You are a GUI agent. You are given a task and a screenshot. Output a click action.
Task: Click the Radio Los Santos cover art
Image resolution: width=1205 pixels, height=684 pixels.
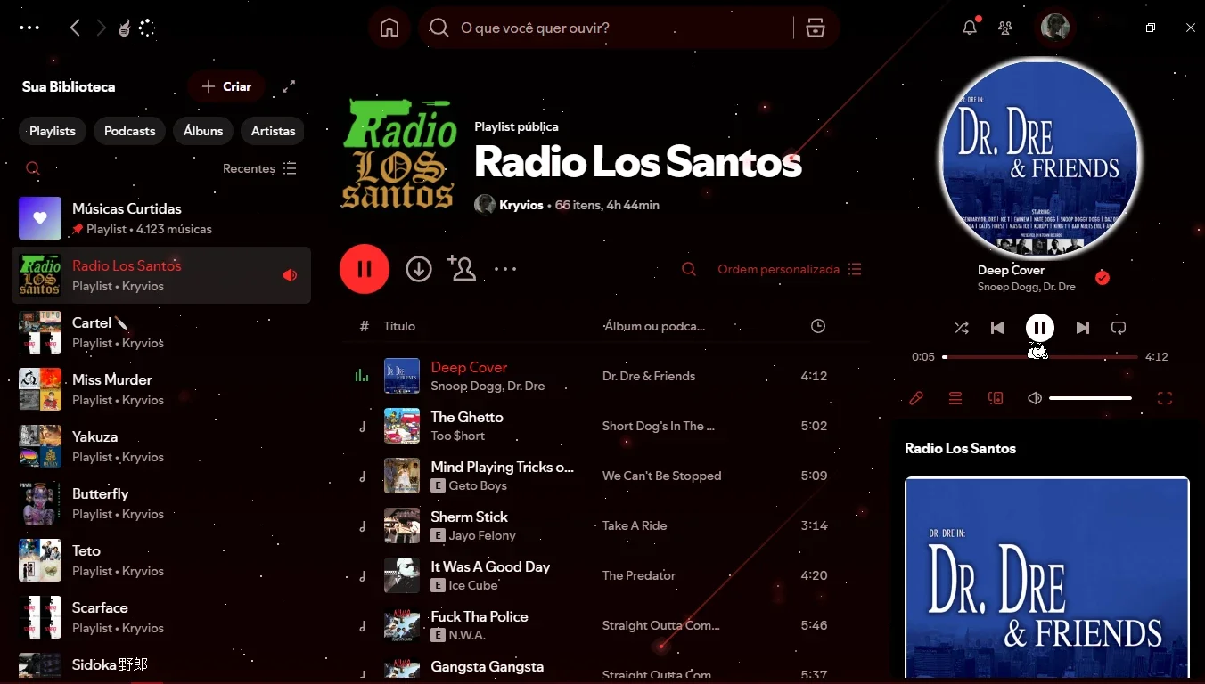point(399,153)
